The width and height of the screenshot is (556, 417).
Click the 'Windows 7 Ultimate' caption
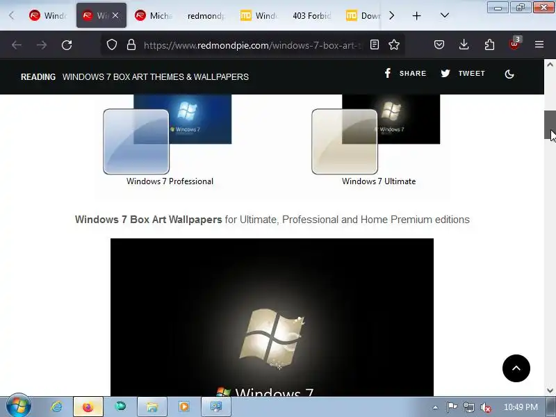[379, 181]
